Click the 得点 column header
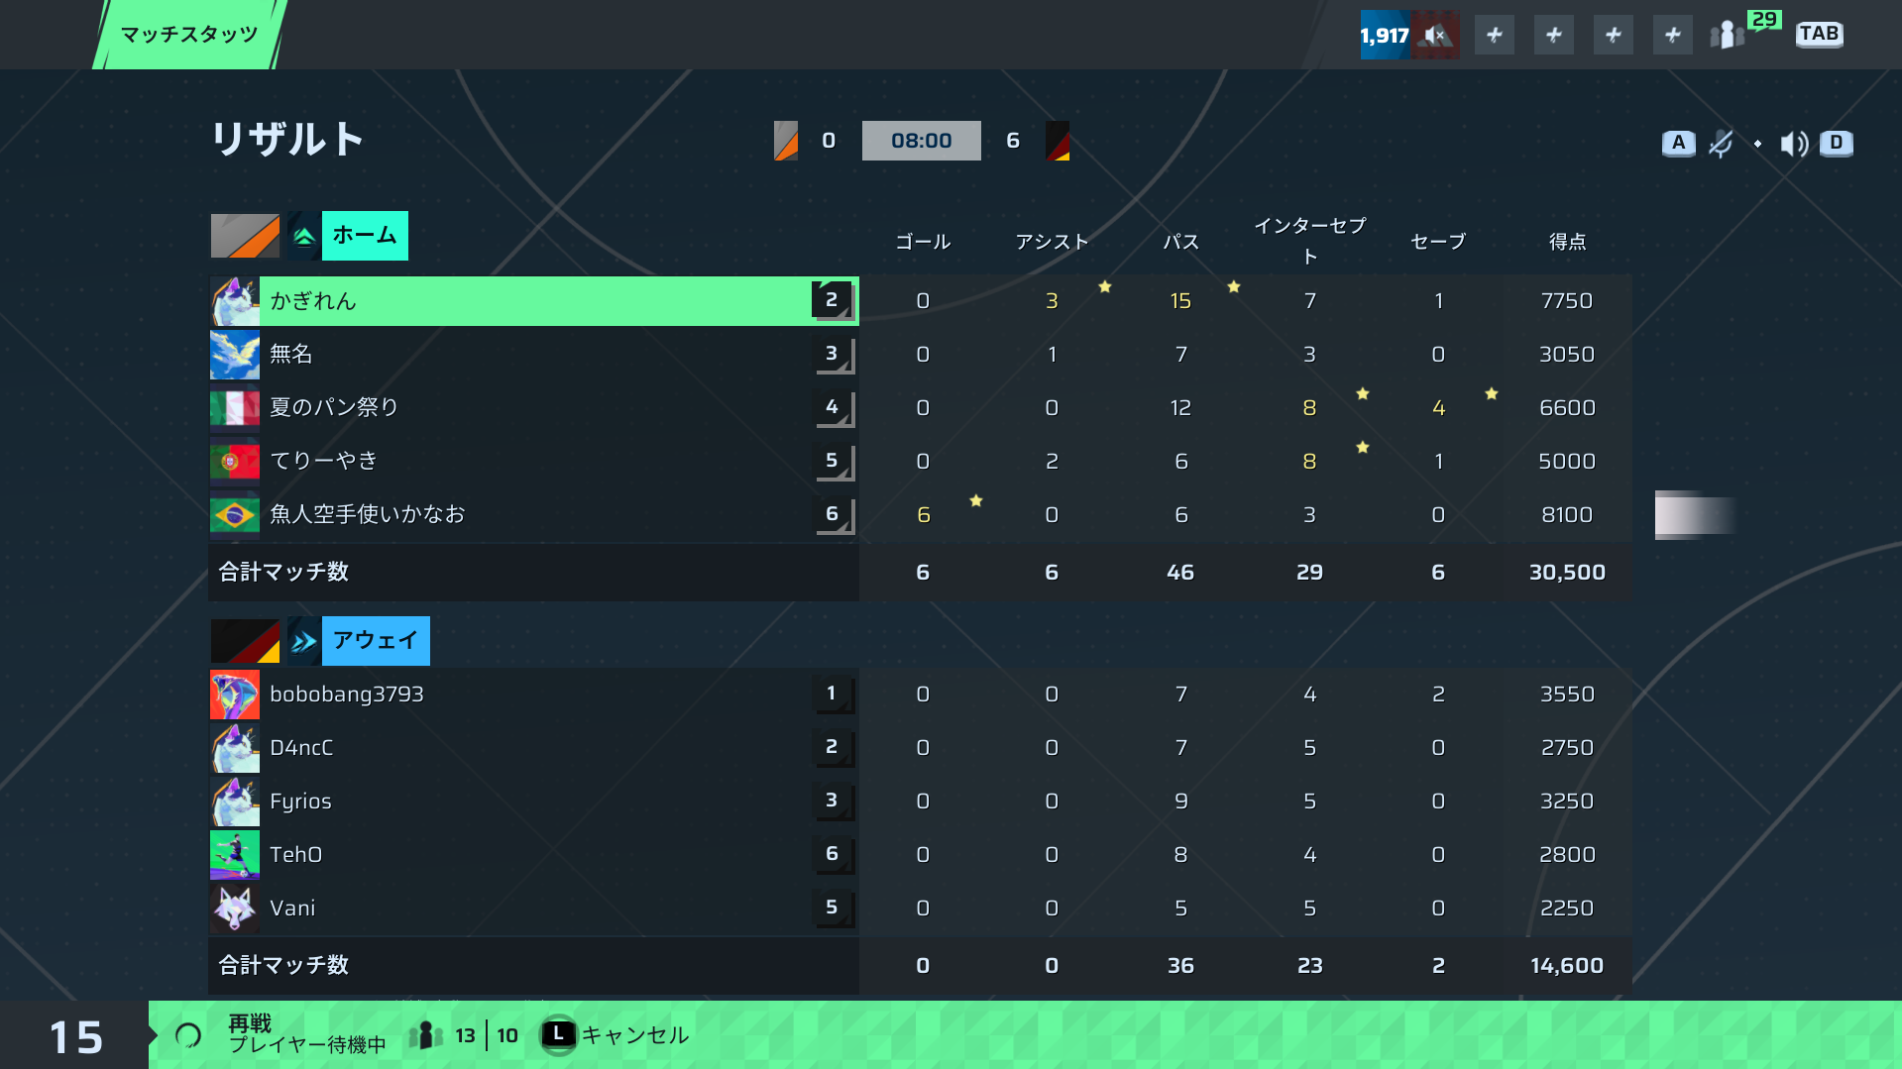Viewport: 1902px width, 1069px height. click(x=1567, y=242)
